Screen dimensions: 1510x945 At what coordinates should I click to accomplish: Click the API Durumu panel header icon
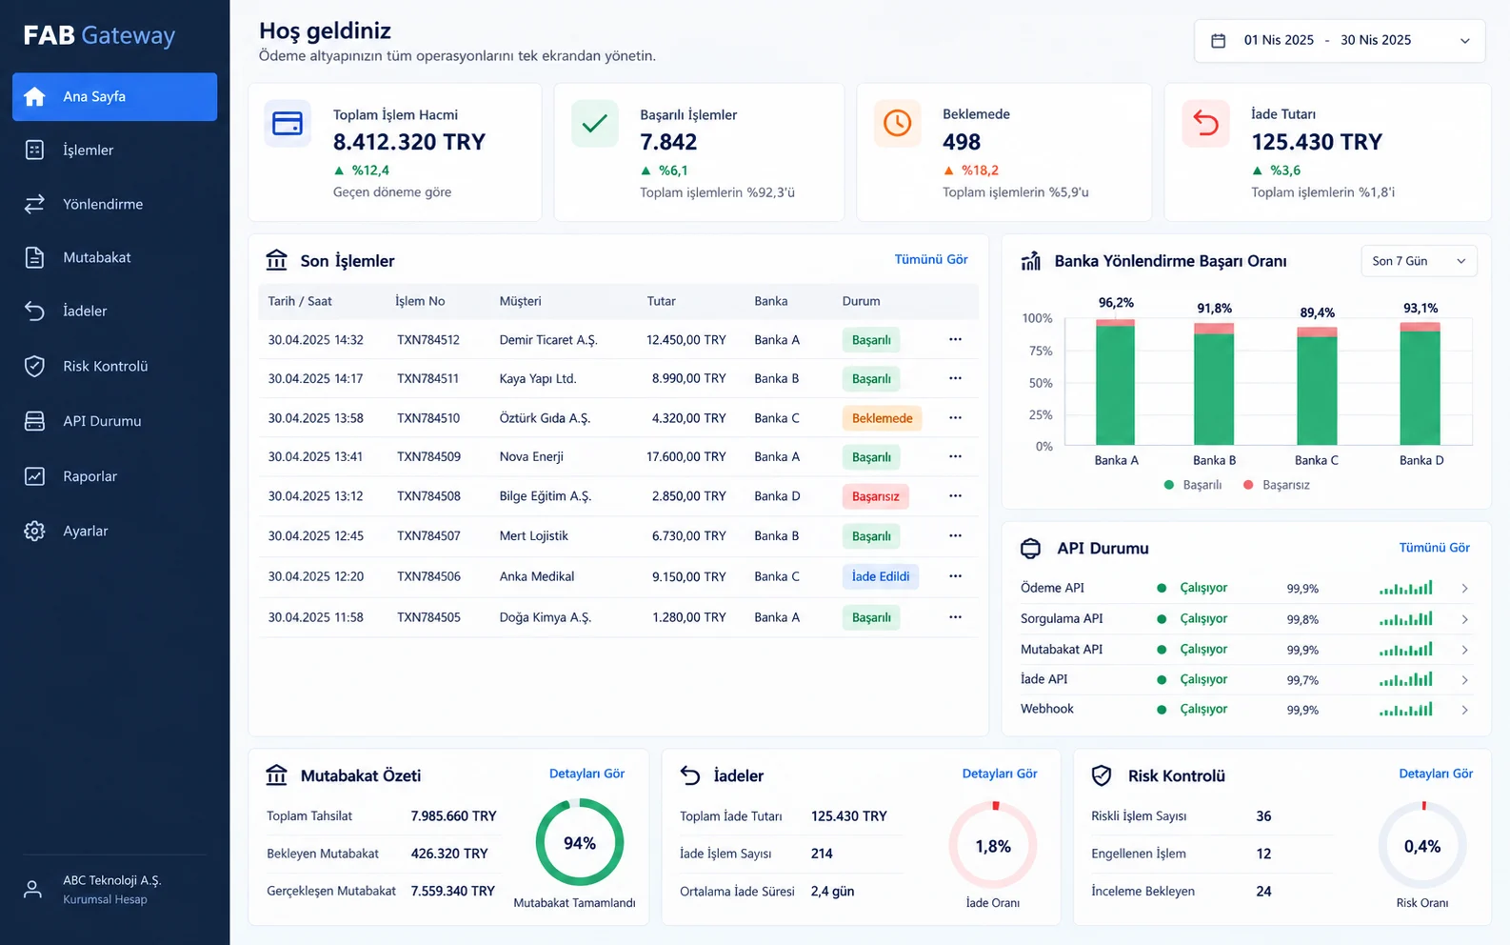(1031, 549)
